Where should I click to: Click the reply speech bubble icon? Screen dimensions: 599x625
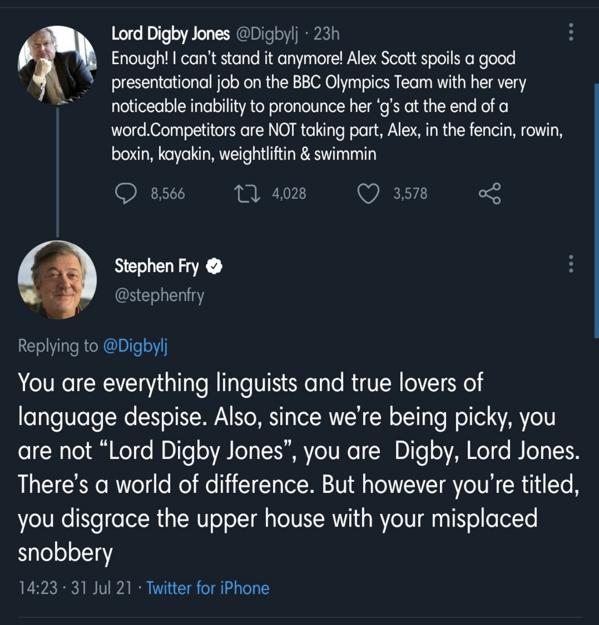[x=126, y=193]
